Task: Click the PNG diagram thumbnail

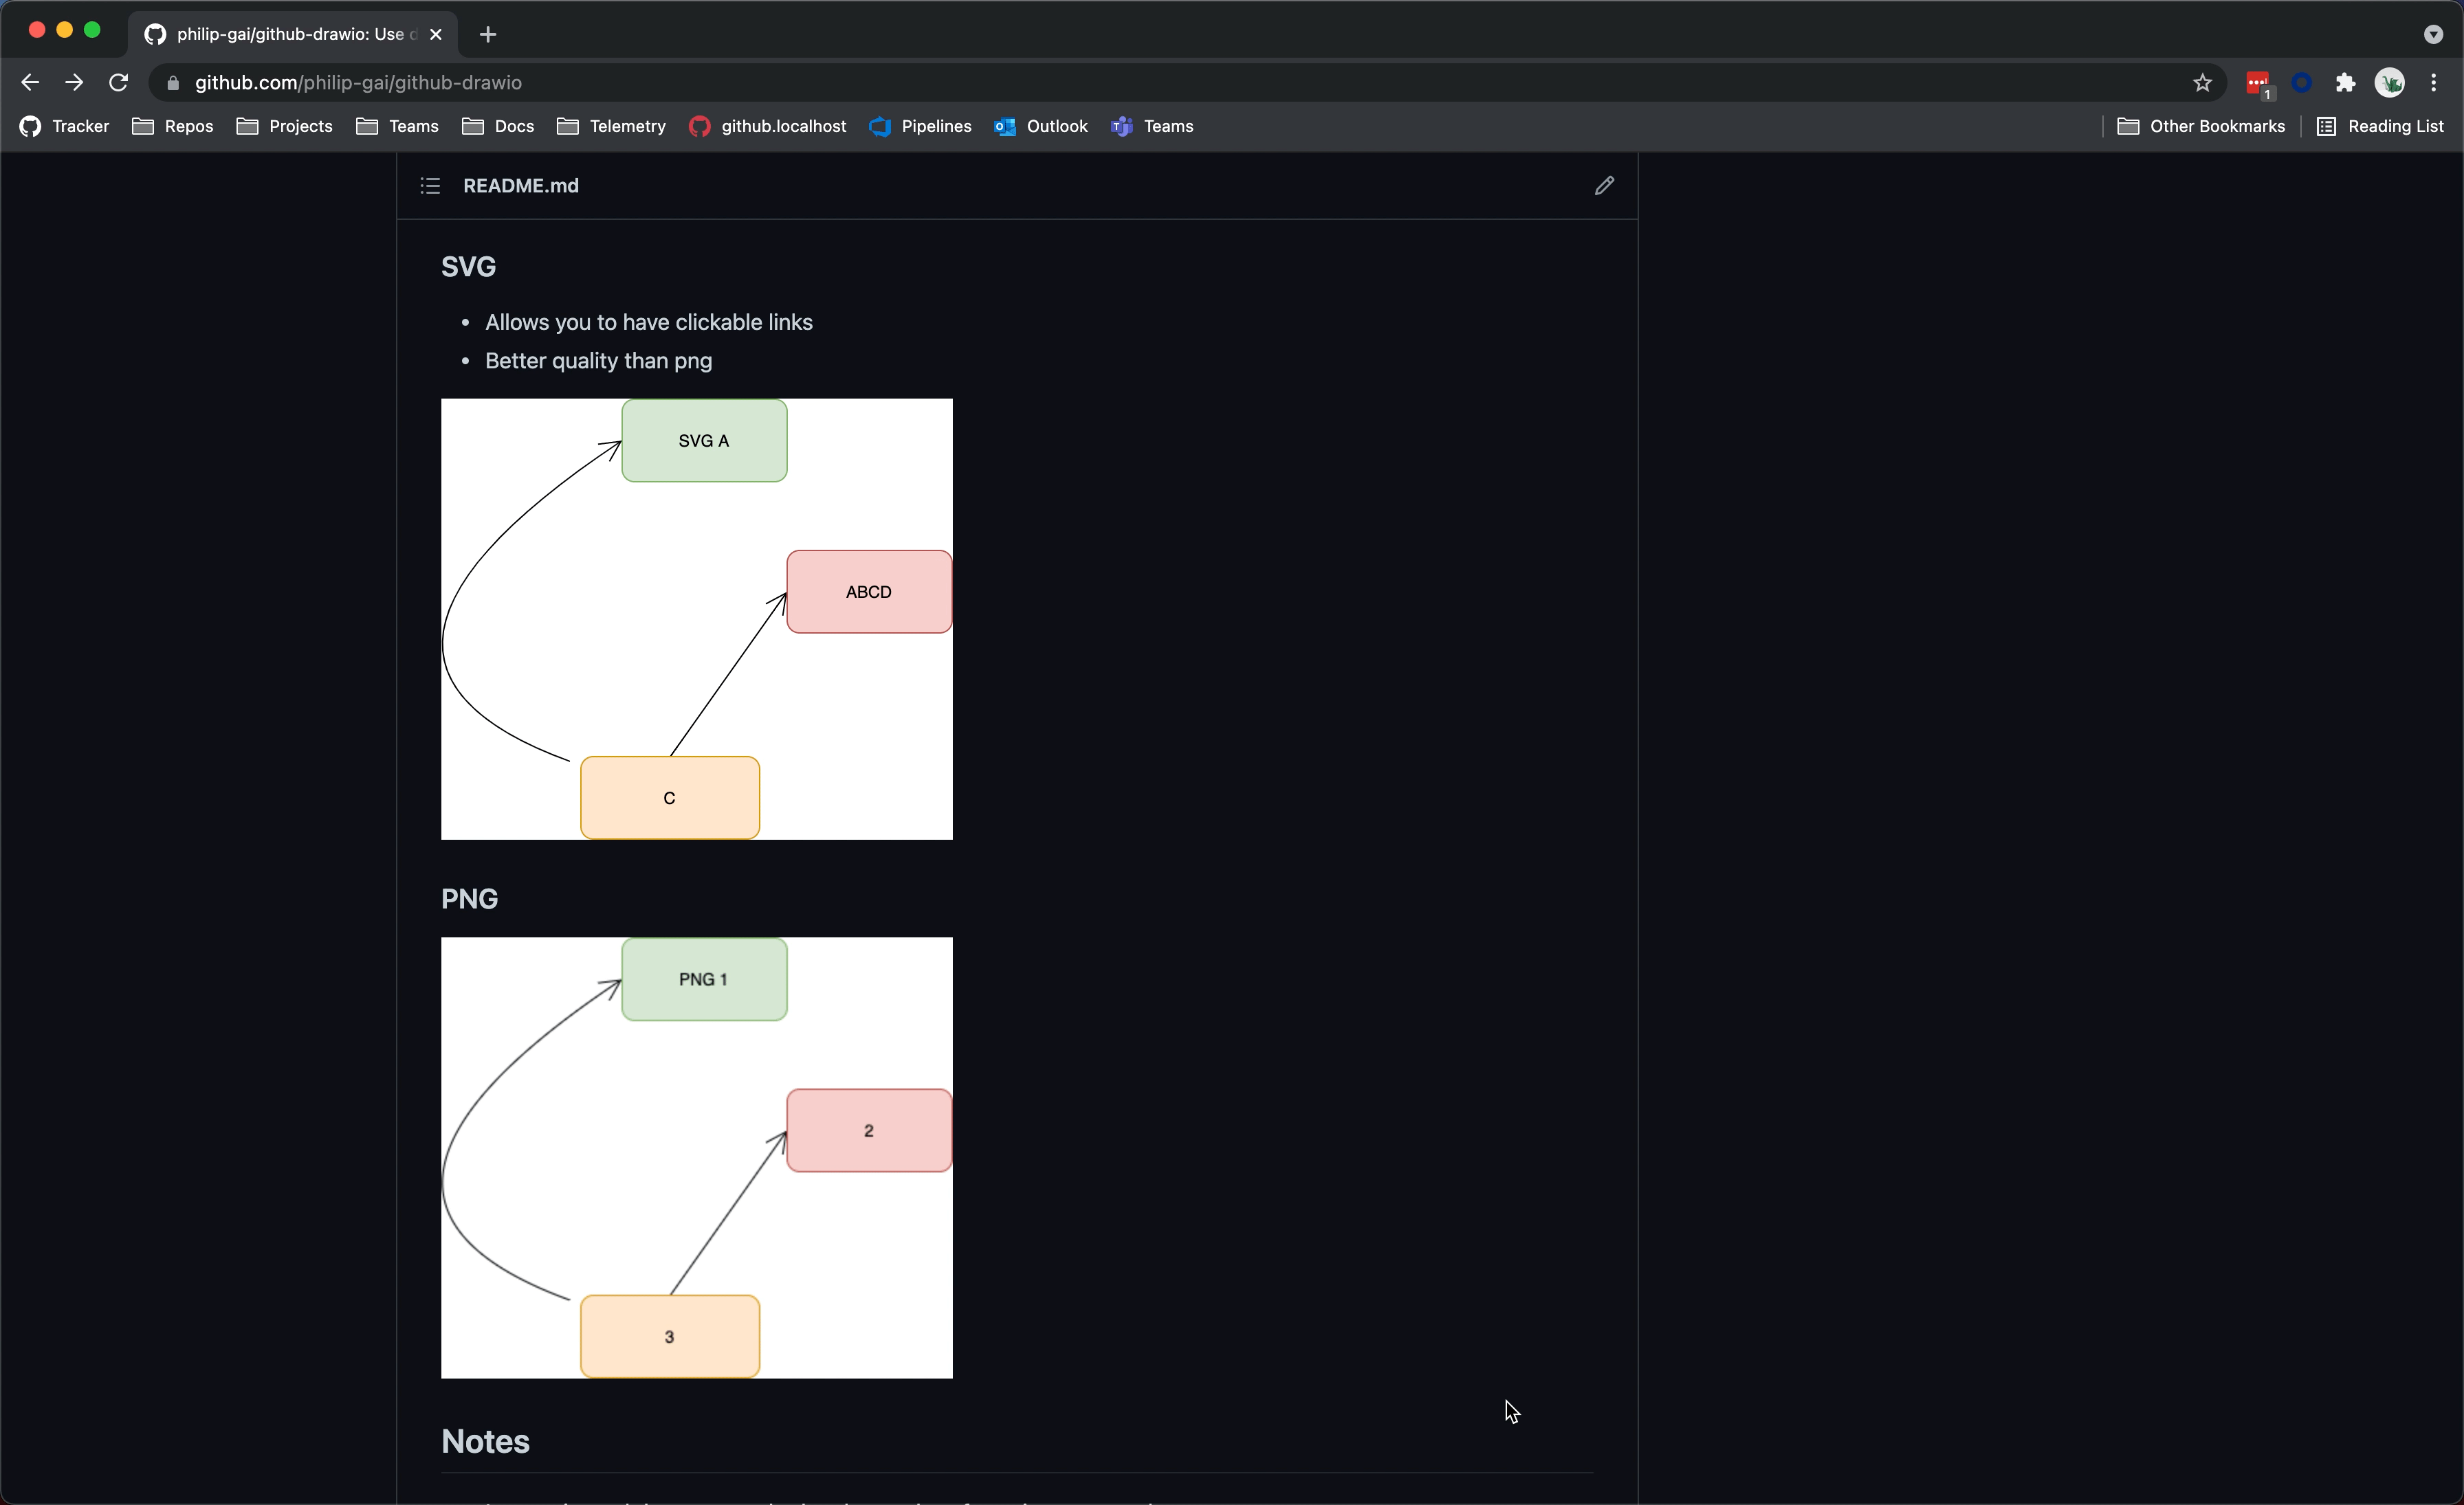Action: tap(697, 1157)
